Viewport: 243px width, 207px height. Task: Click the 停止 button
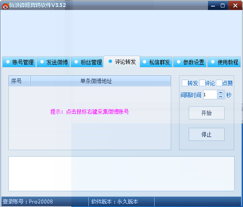(206, 134)
